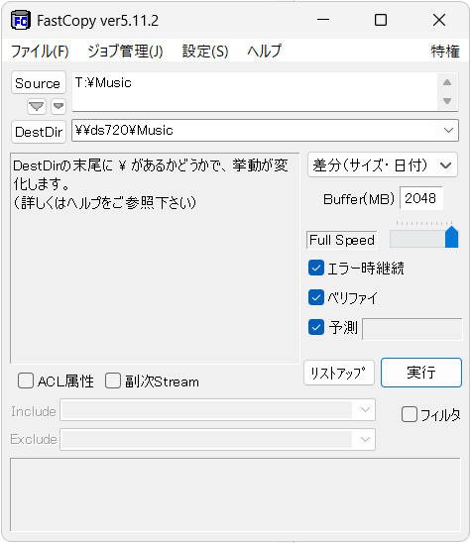
Task: Minimize the FastCopy window
Action: coord(323,20)
